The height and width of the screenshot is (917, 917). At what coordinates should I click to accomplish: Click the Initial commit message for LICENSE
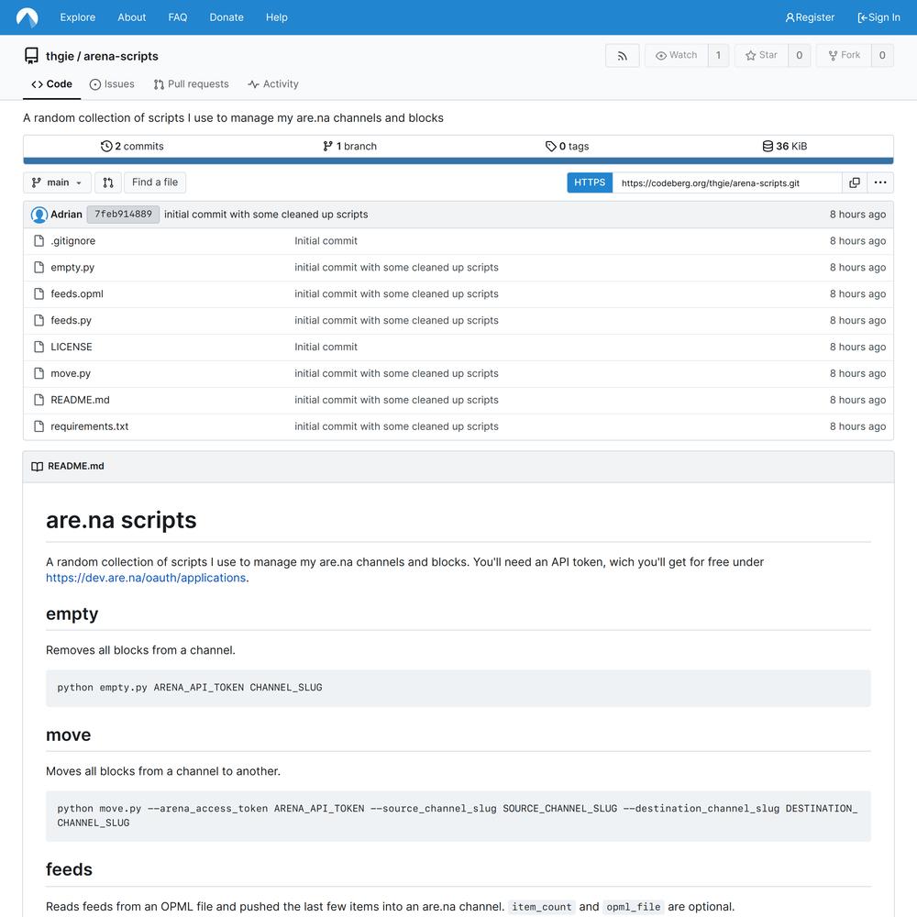326,347
